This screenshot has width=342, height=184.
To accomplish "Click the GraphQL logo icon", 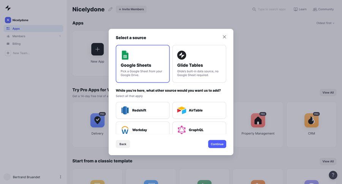I will pos(182,130).
